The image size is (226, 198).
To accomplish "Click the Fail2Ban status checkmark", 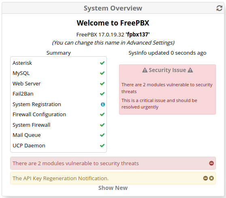I will point(102,94).
